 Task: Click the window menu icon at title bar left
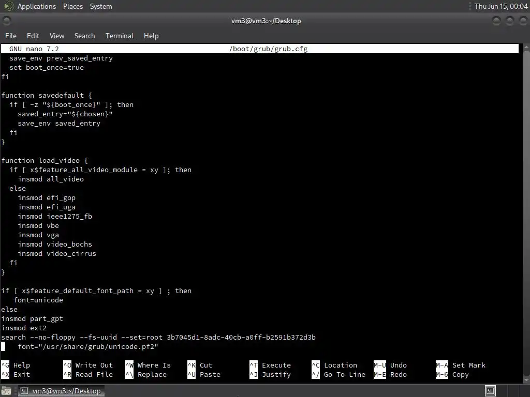coord(6,21)
